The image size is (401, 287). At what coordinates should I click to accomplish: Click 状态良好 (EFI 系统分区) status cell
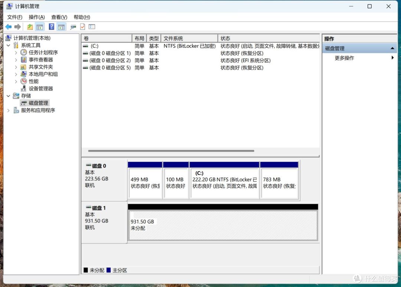pos(245,61)
